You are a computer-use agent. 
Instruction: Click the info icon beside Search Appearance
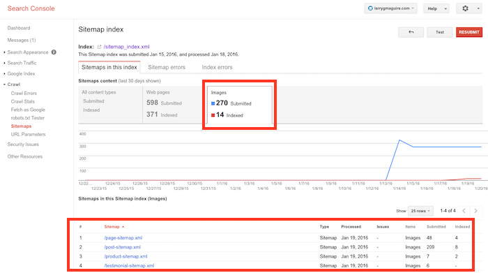[x=54, y=52]
